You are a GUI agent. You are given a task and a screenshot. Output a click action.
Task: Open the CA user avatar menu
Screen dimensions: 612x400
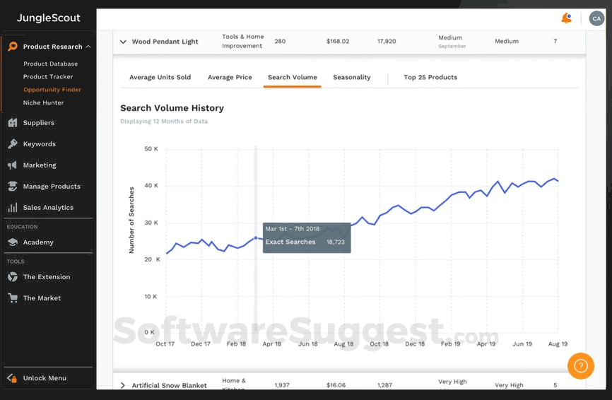[x=596, y=18]
